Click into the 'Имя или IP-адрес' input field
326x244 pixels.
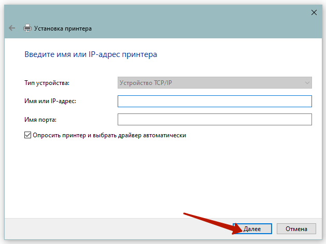pyautogui.click(x=215, y=101)
